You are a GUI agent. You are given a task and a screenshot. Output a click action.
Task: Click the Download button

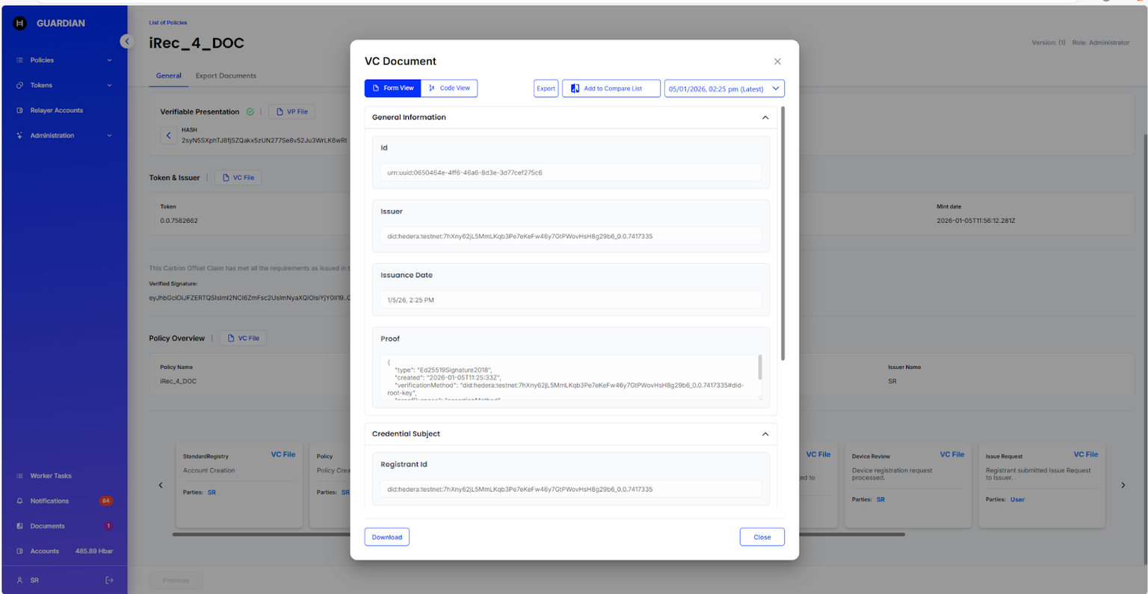[386, 537]
